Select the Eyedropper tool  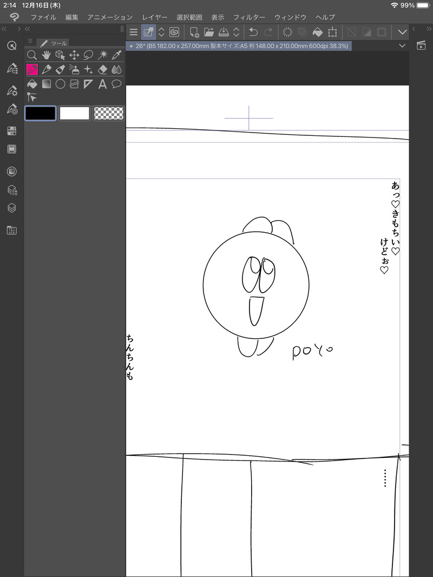point(116,55)
